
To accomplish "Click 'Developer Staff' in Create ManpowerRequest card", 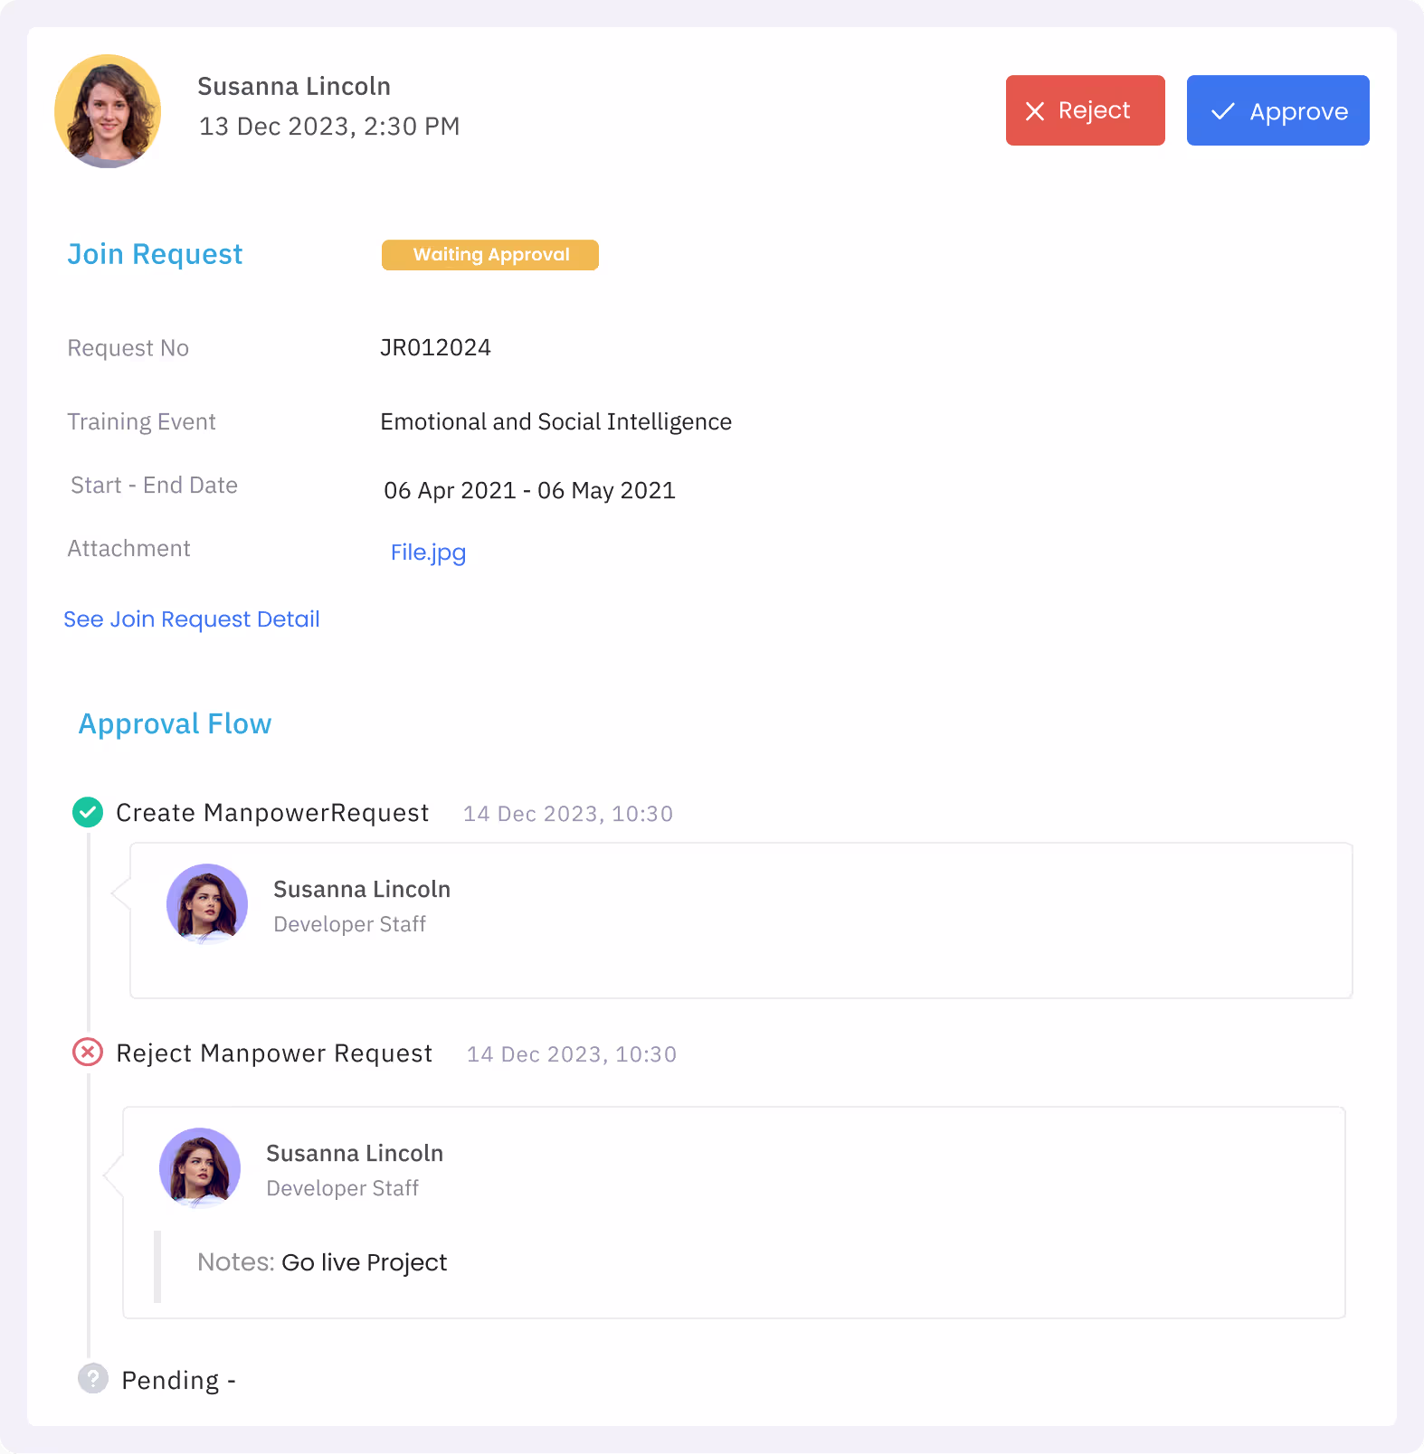I will (x=349, y=924).
